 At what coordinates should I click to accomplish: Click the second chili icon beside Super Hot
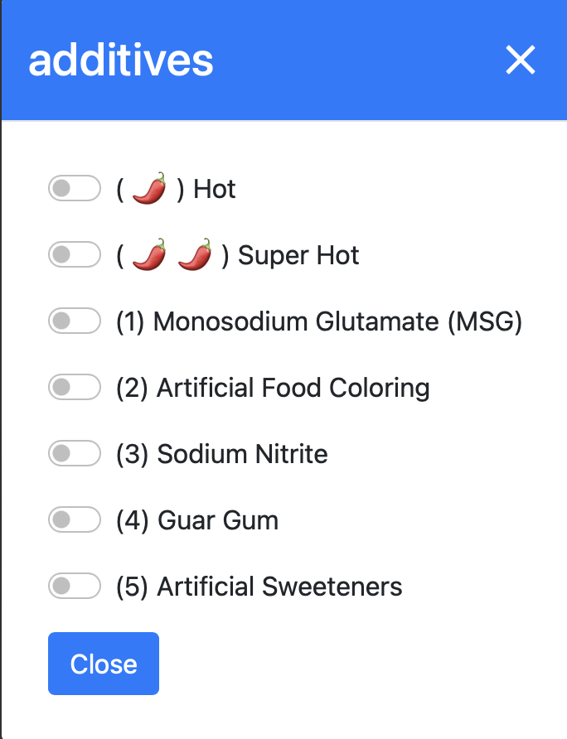(193, 254)
